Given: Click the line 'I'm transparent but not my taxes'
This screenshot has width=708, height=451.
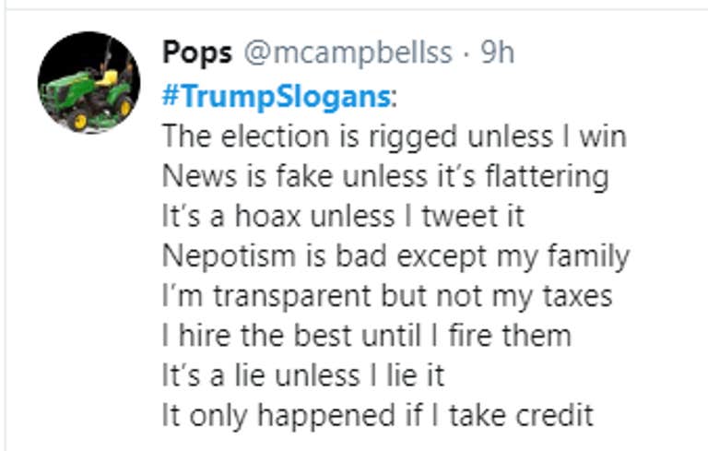Looking at the screenshot, I should [387, 296].
